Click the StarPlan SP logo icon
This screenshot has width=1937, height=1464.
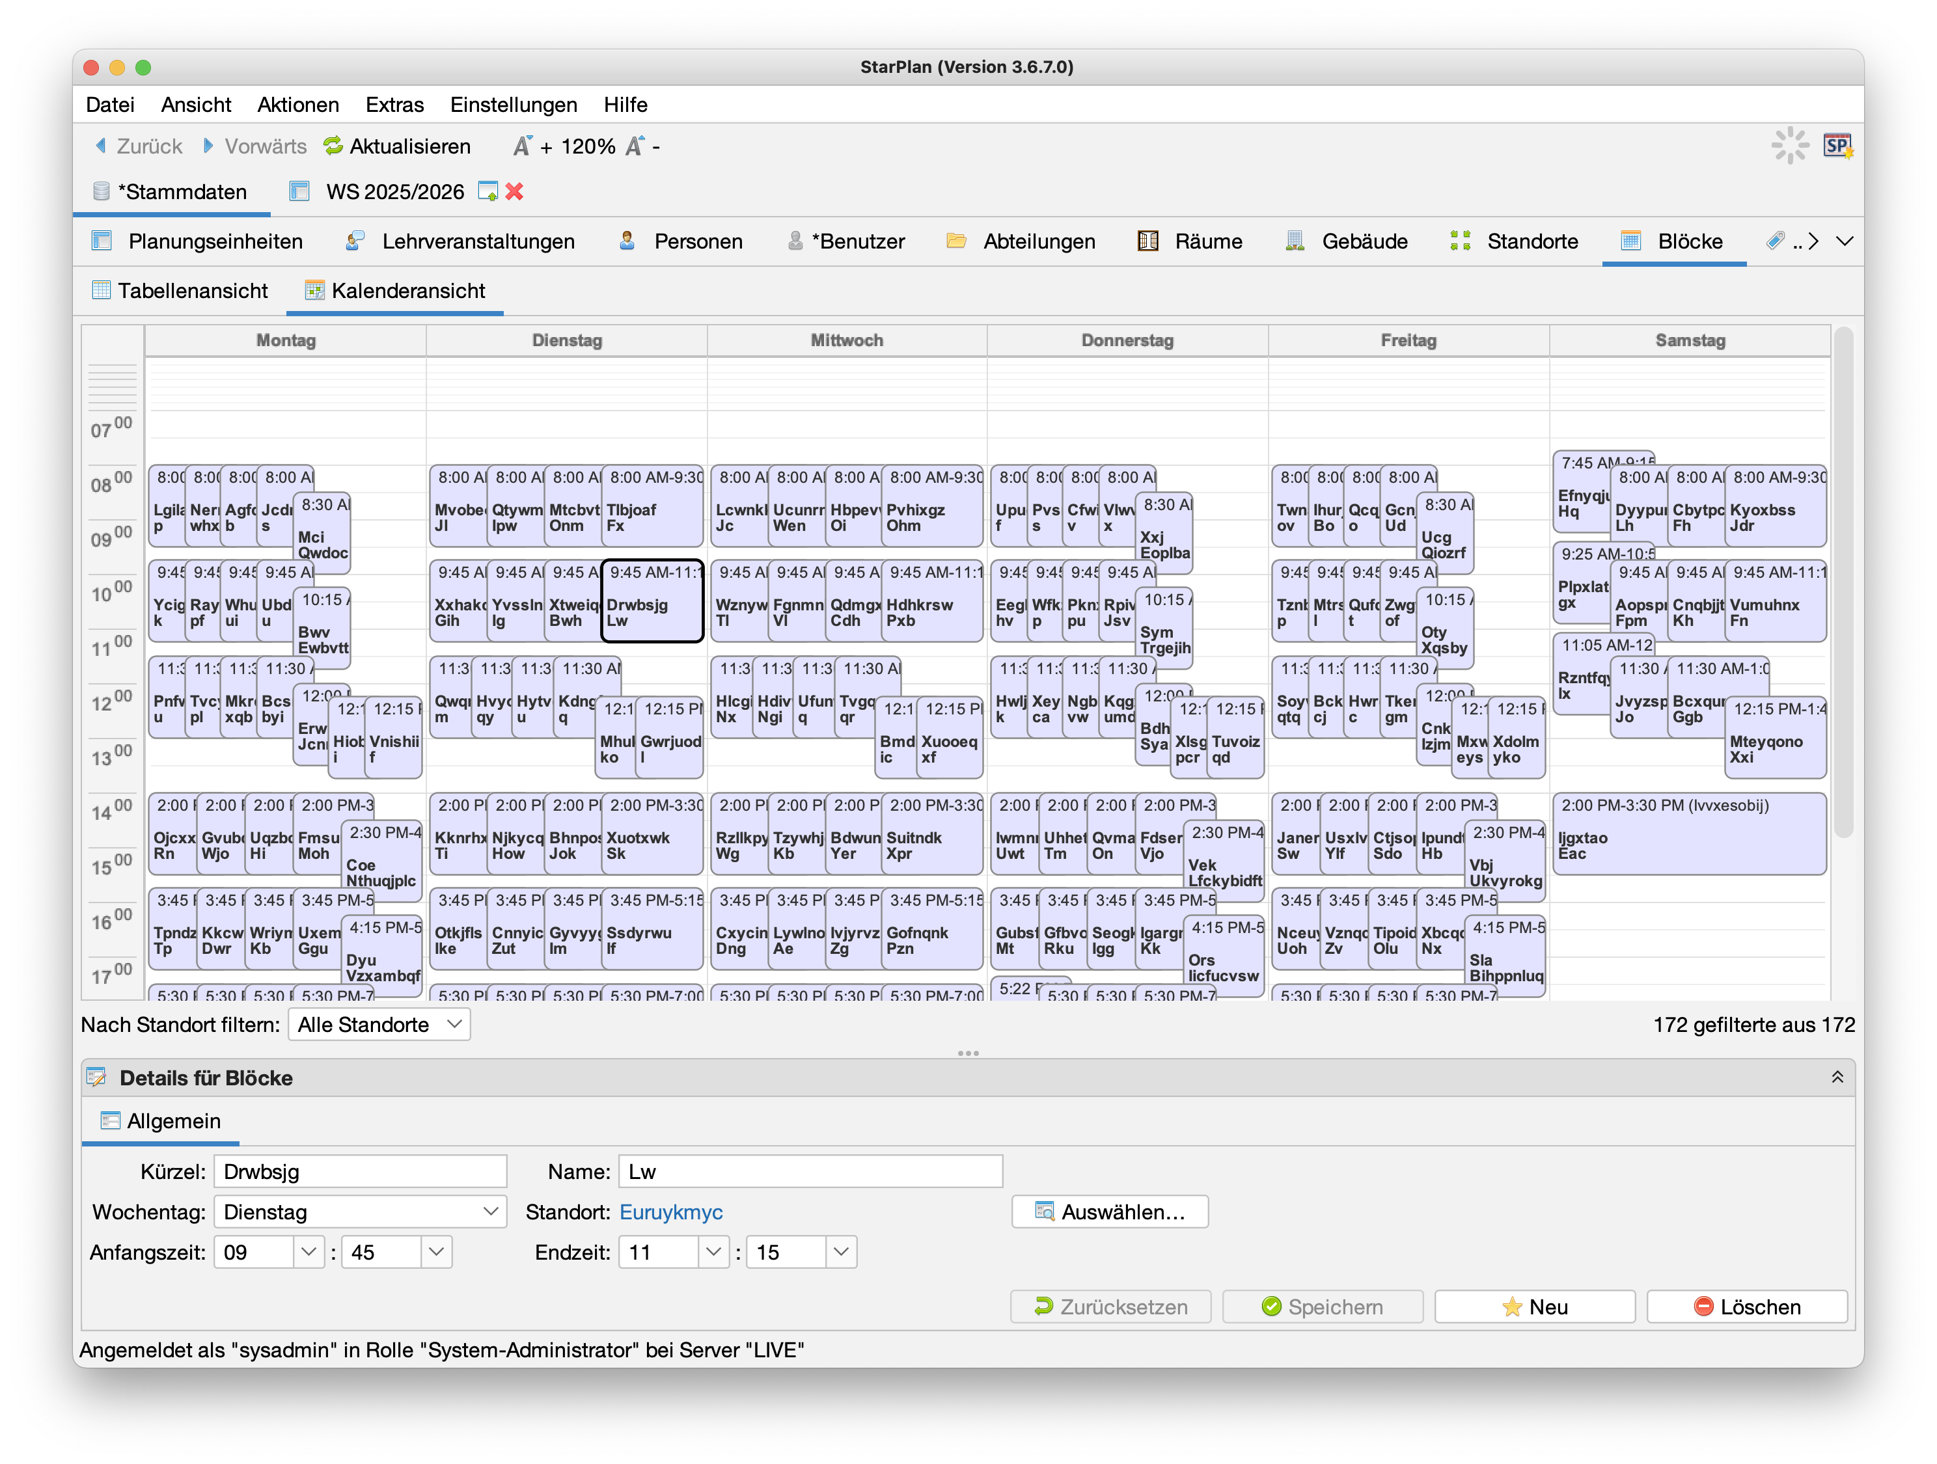(x=1836, y=146)
